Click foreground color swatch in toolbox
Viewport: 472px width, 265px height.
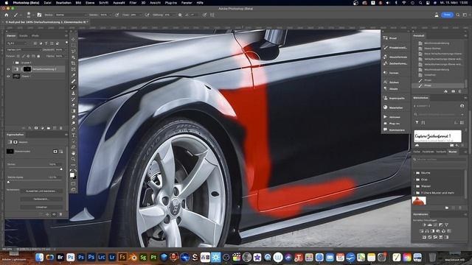[x=72, y=175]
